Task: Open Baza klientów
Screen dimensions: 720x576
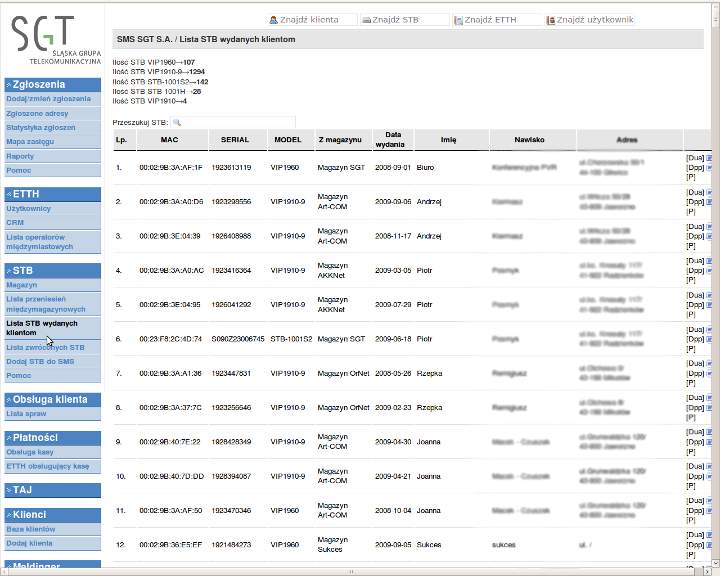Action: [53, 529]
